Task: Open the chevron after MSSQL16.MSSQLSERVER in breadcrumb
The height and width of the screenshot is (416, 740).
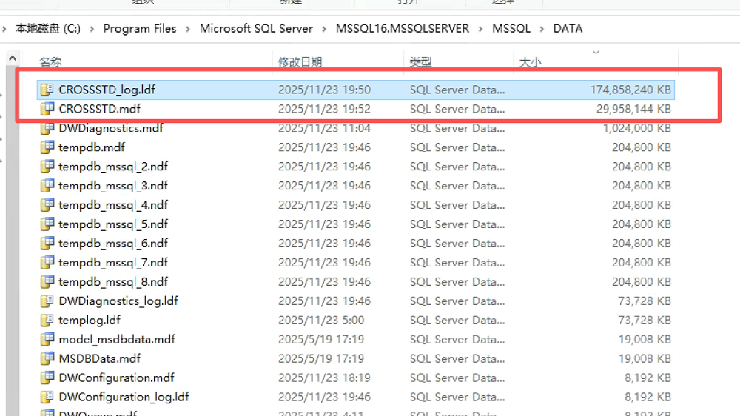Action: tap(481, 29)
